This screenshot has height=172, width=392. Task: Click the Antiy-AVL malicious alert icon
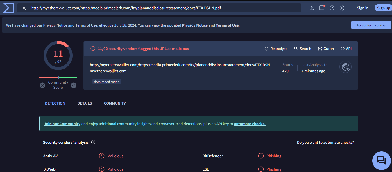click(102, 156)
